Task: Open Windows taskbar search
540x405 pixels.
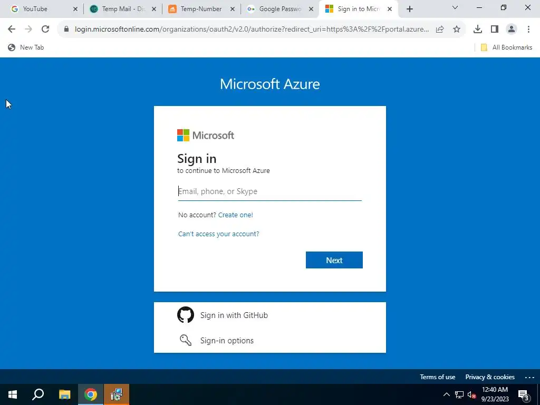Action: pyautogui.click(x=38, y=394)
